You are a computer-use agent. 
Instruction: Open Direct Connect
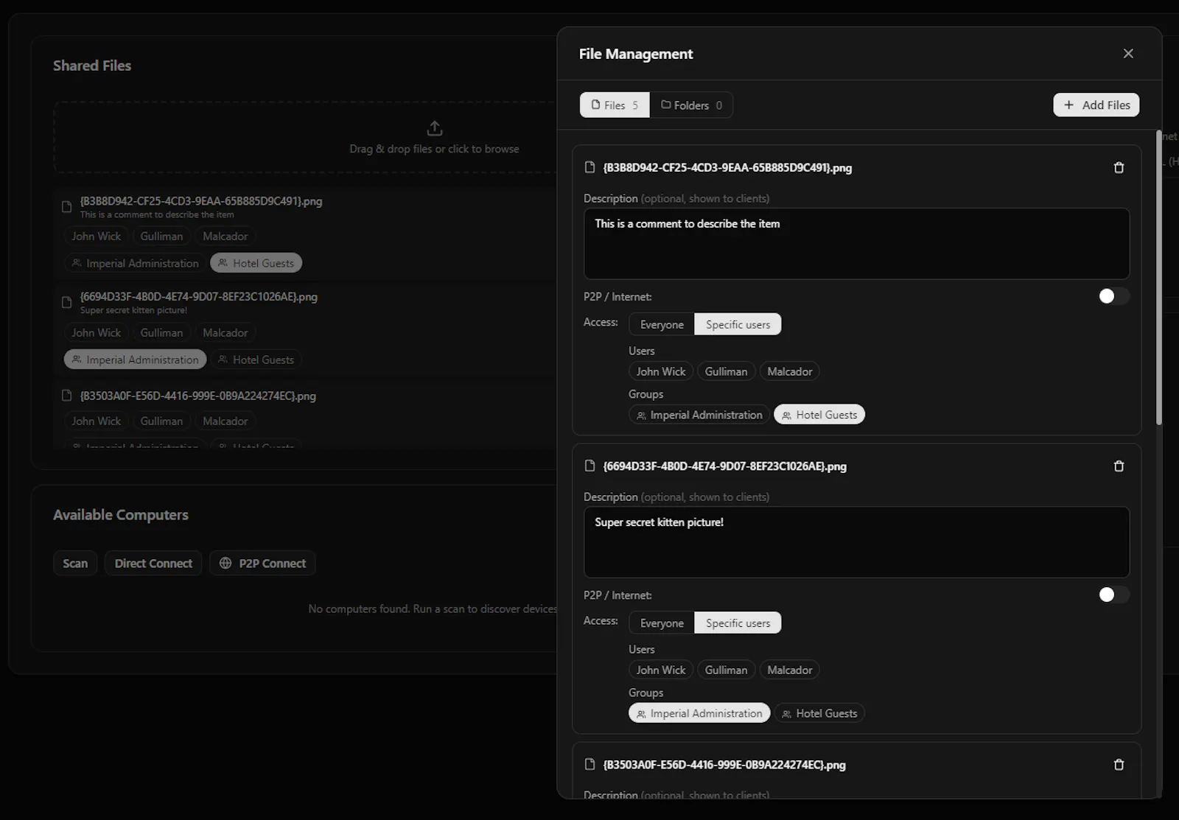click(x=153, y=563)
